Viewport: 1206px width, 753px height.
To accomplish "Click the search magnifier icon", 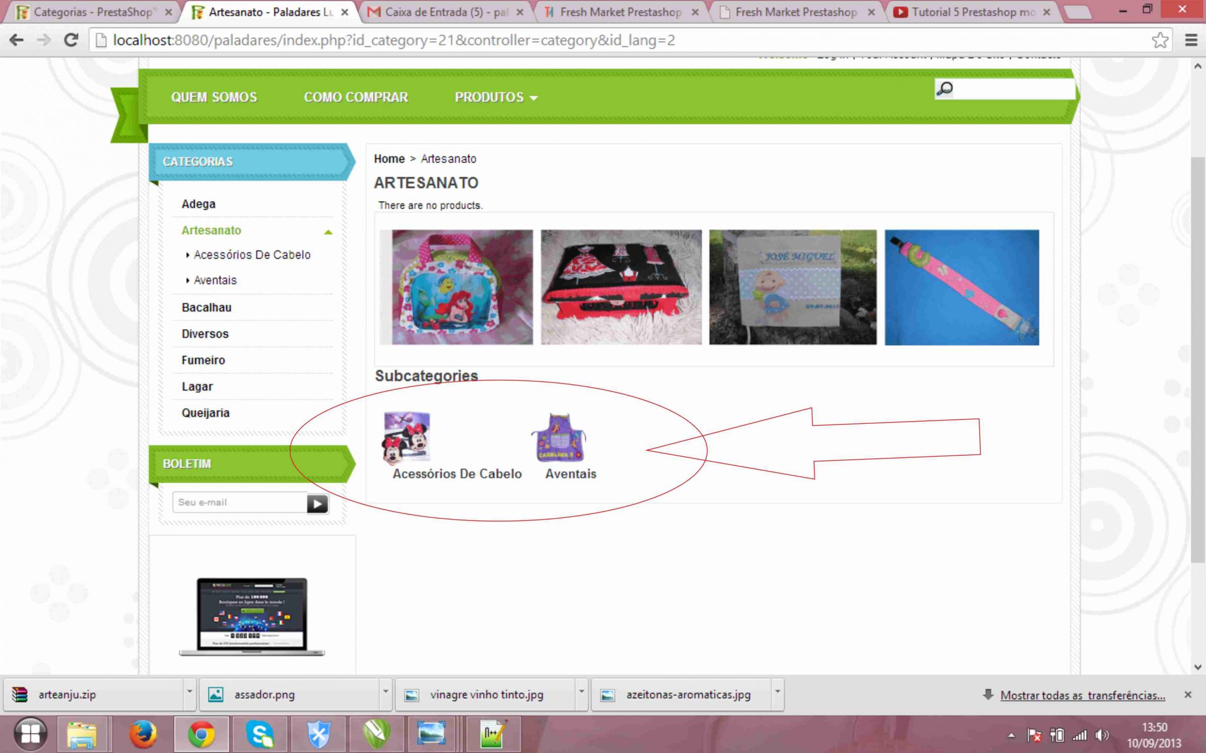I will 945,89.
